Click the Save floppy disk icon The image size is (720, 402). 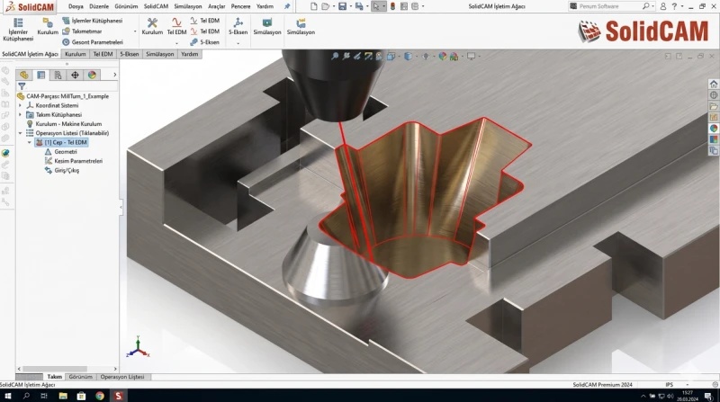342,6
